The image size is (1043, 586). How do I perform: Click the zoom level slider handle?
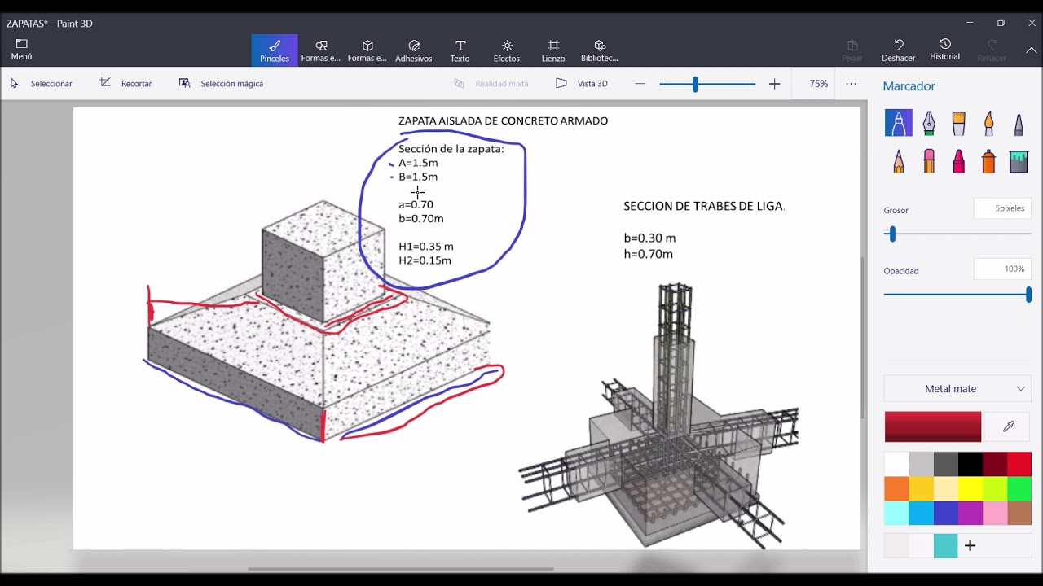coord(695,84)
